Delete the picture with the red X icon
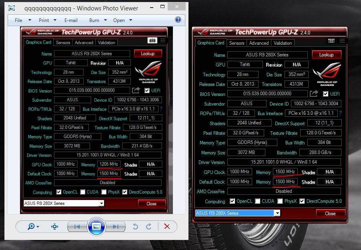 (x=167, y=226)
